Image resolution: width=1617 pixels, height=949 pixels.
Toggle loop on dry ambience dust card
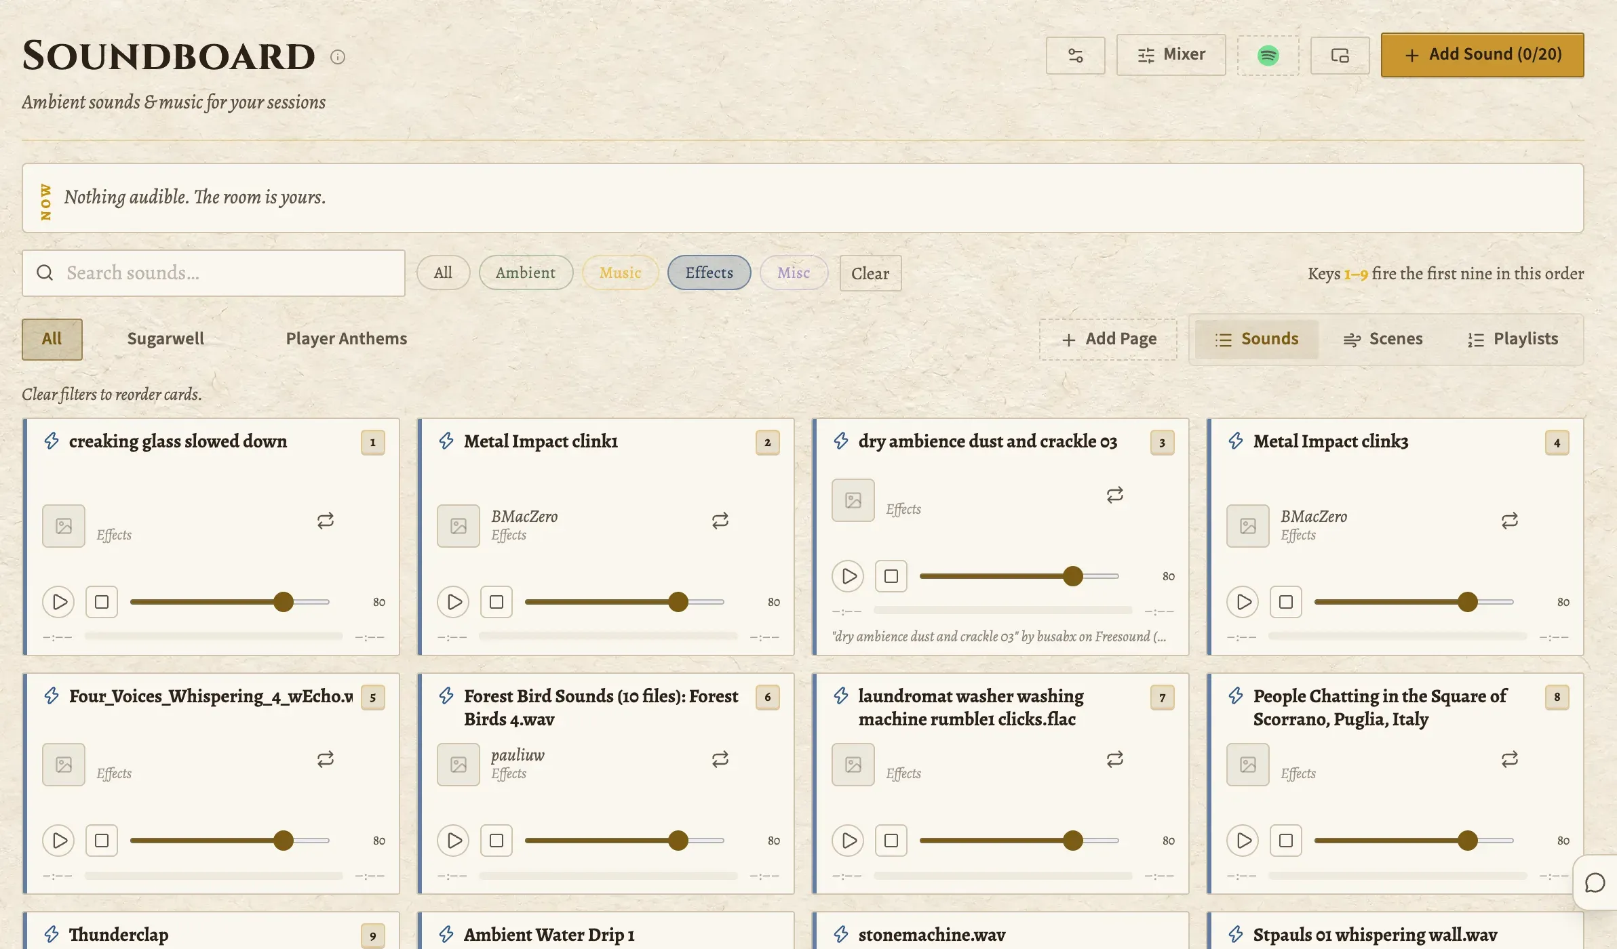(1115, 495)
